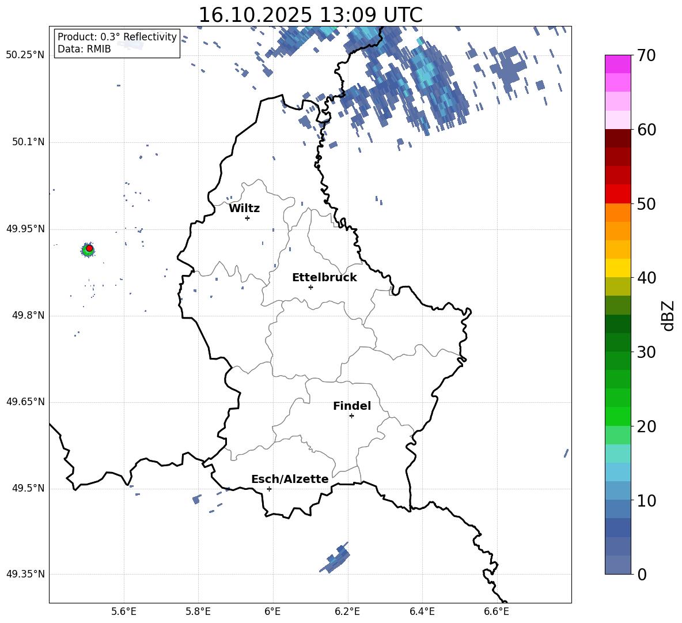Click the cross marker below Esch/Alzette
682x623 pixels.
coord(269,489)
